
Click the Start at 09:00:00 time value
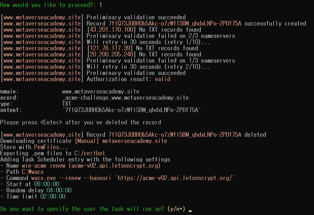click(47, 184)
